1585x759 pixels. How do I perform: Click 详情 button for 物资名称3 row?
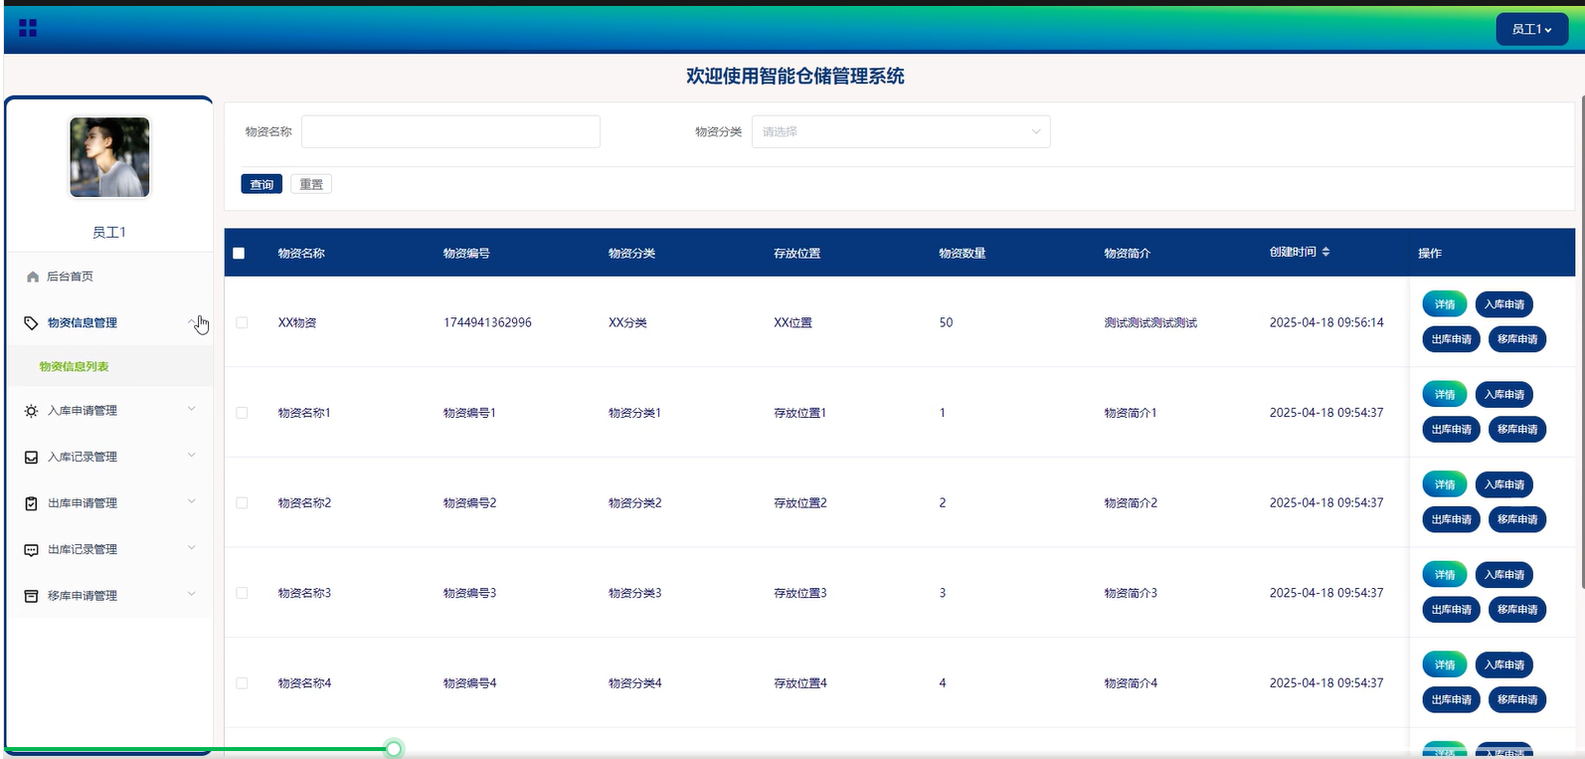point(1445,575)
